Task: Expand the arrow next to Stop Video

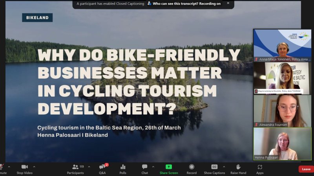Action: [x=34, y=167]
